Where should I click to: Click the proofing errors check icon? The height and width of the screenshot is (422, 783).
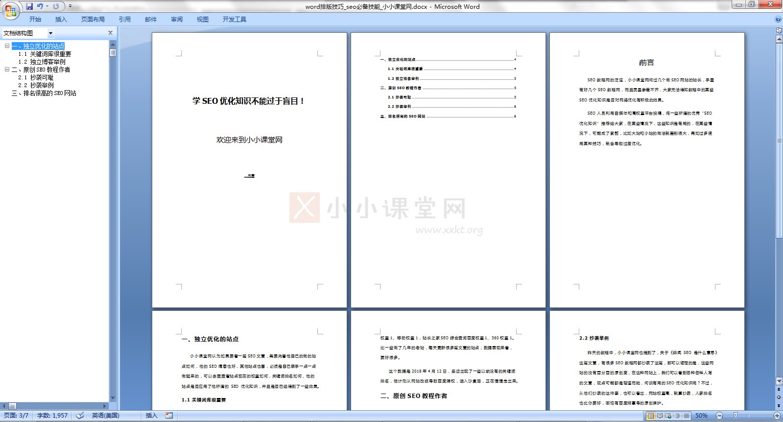click(x=80, y=416)
